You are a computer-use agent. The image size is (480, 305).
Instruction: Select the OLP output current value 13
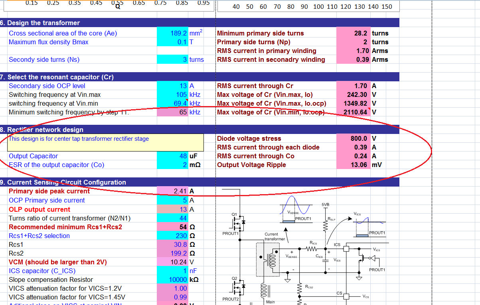coord(173,209)
